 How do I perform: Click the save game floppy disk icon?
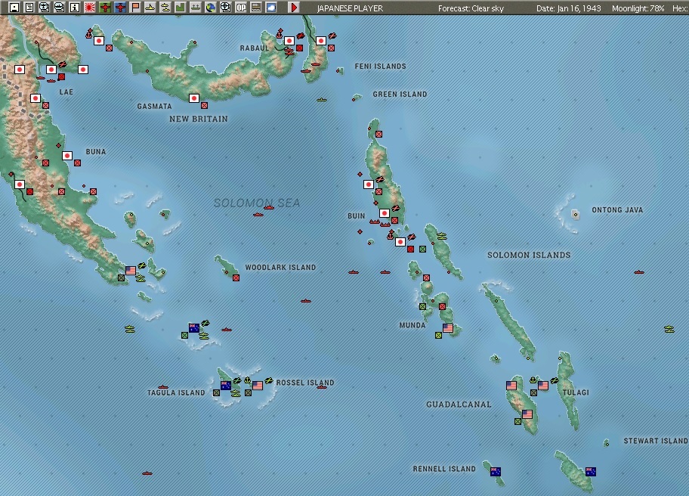click(14, 7)
